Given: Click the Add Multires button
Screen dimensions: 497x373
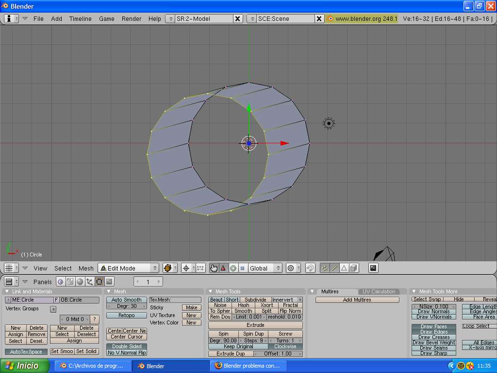Looking at the screenshot, I should 357,300.
